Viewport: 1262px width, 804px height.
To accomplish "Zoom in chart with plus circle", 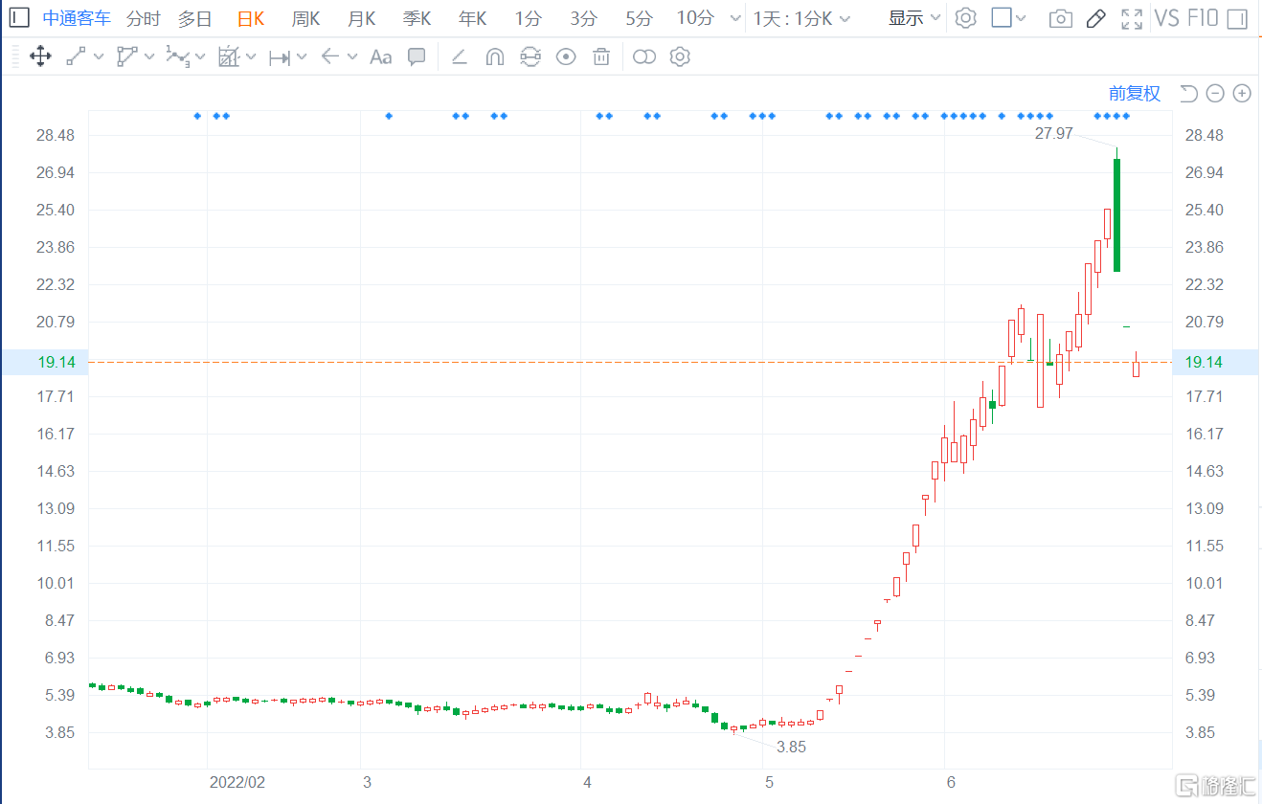I will tap(1242, 93).
